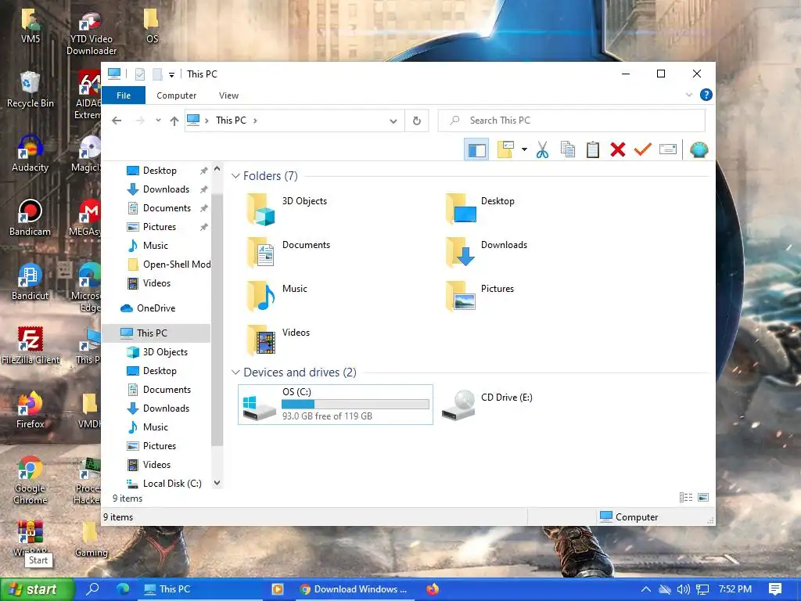
Task: Select Open-Shell Mod folder in navigation pane
Action: coord(168,265)
